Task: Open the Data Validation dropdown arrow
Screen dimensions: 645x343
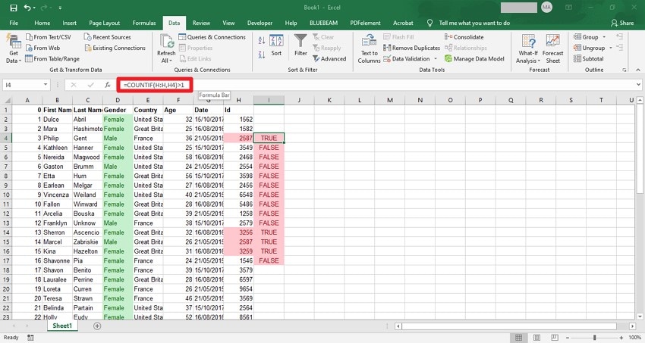Action: tap(436, 58)
